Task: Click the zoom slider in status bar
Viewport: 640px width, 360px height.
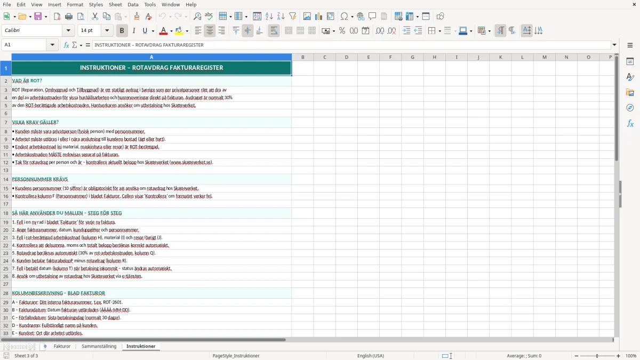Action: coord(597,356)
